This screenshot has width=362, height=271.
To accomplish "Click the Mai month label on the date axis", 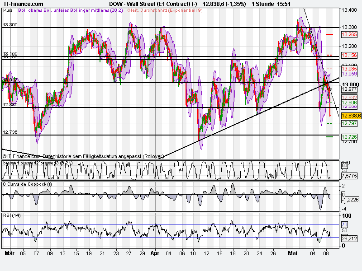I will (292, 253).
